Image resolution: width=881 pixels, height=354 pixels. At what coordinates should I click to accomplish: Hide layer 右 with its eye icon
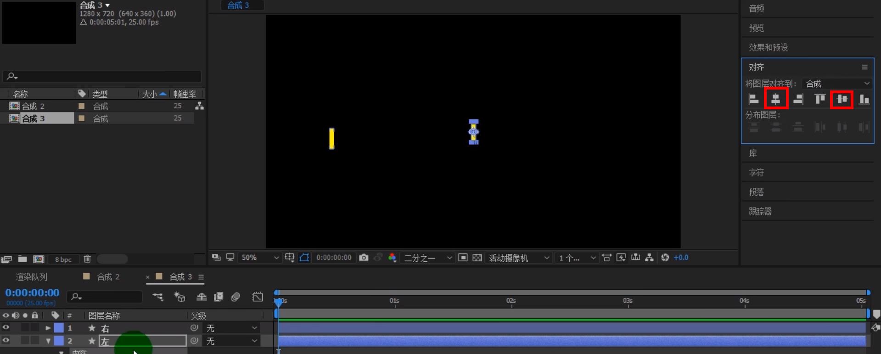(6, 328)
